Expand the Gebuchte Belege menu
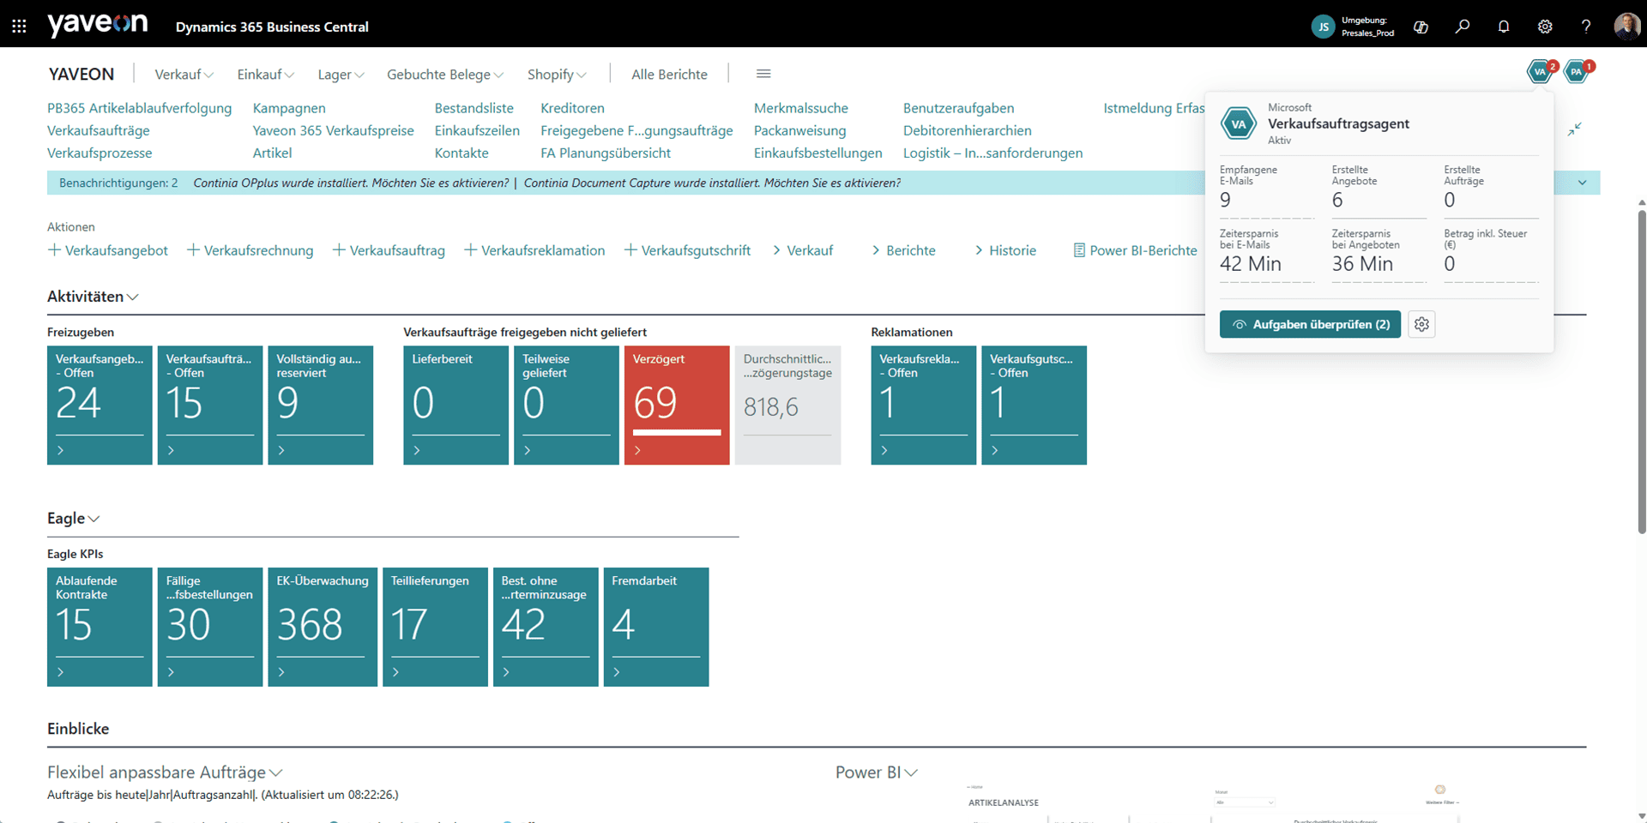Screen dimensions: 1647x823 (x=445, y=75)
